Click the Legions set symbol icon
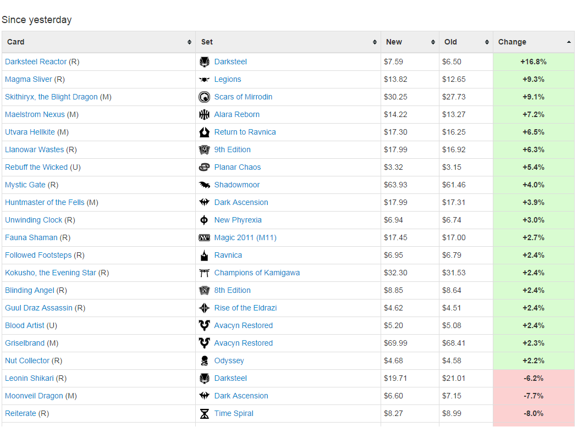Screen dimensions: 583x427 [204, 80]
